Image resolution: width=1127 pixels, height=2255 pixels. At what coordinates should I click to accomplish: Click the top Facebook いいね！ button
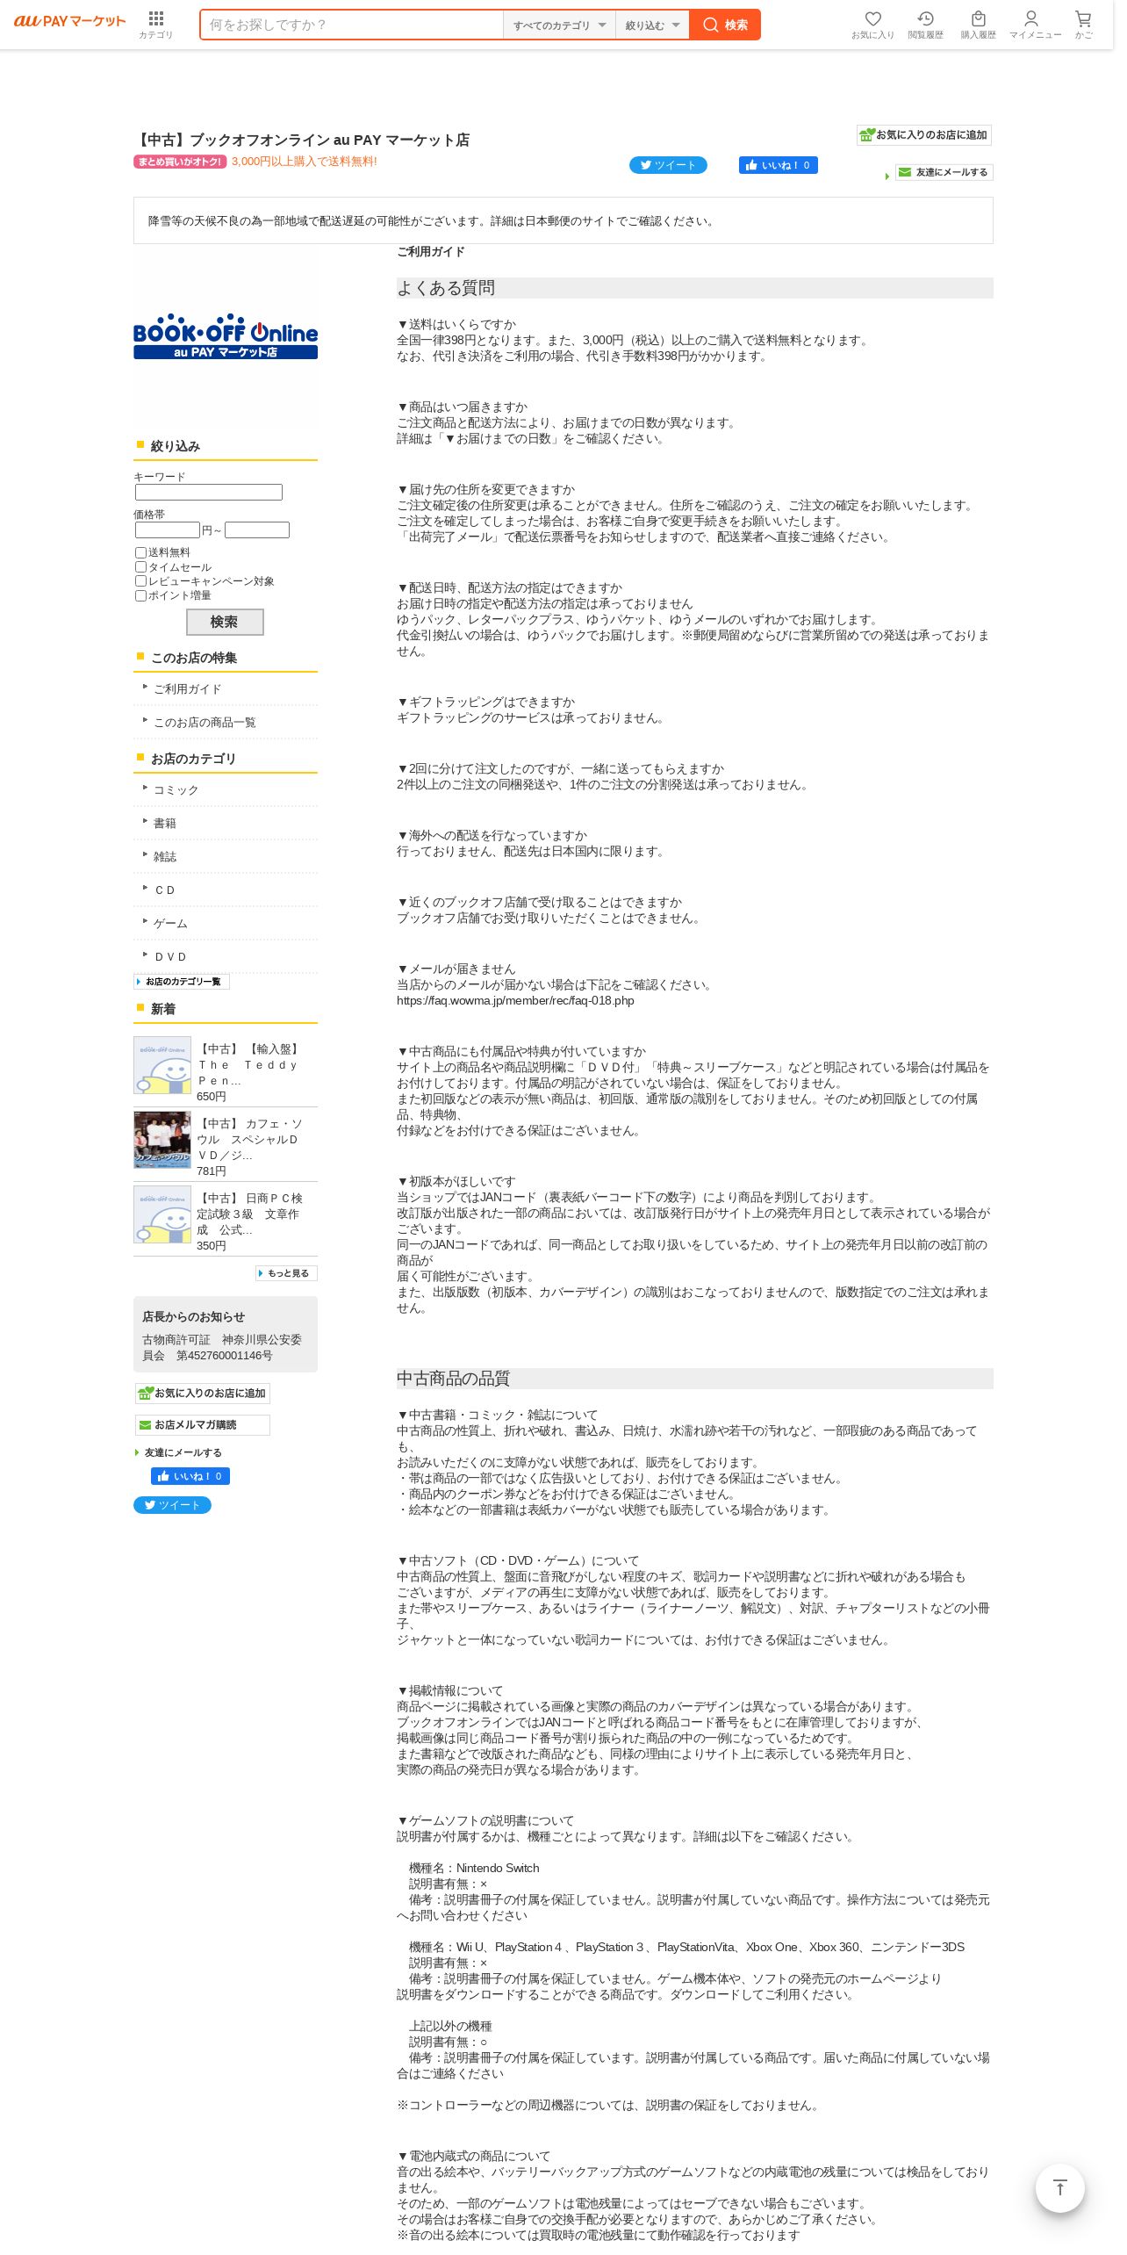[779, 165]
